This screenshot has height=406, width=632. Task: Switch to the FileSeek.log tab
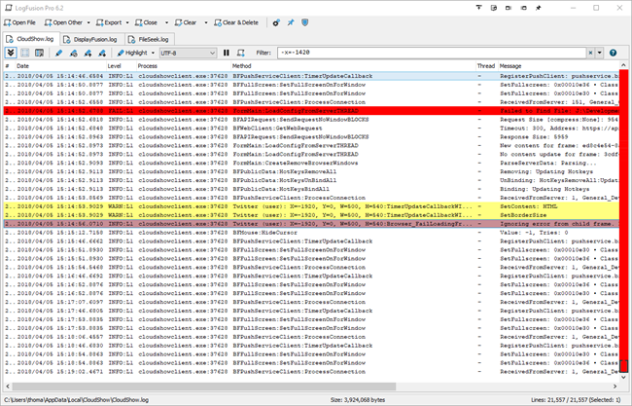(x=149, y=40)
